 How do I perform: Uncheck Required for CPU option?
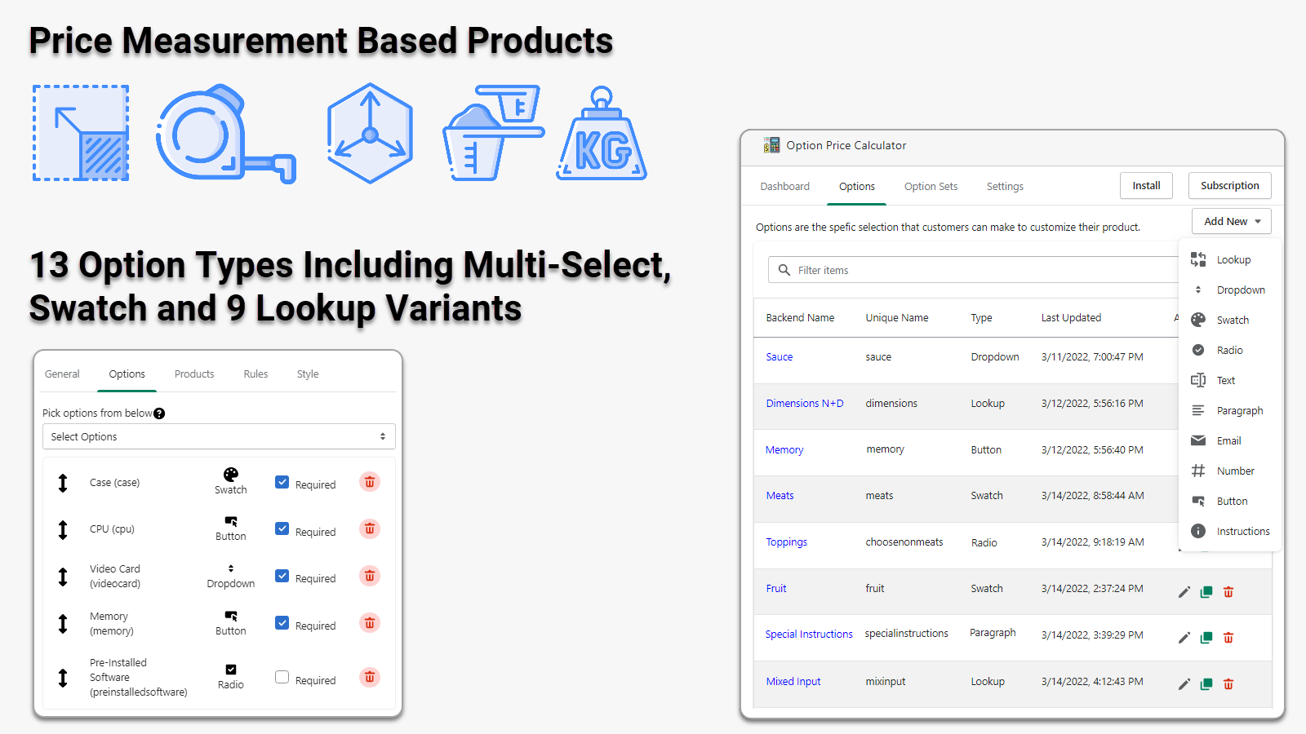[x=282, y=528]
